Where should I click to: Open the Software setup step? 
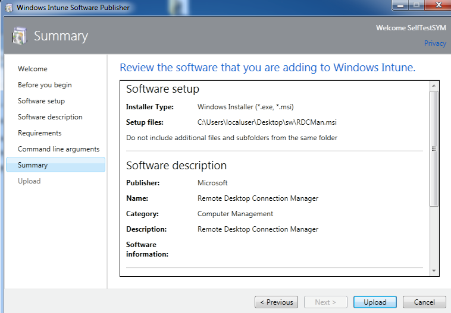(41, 101)
